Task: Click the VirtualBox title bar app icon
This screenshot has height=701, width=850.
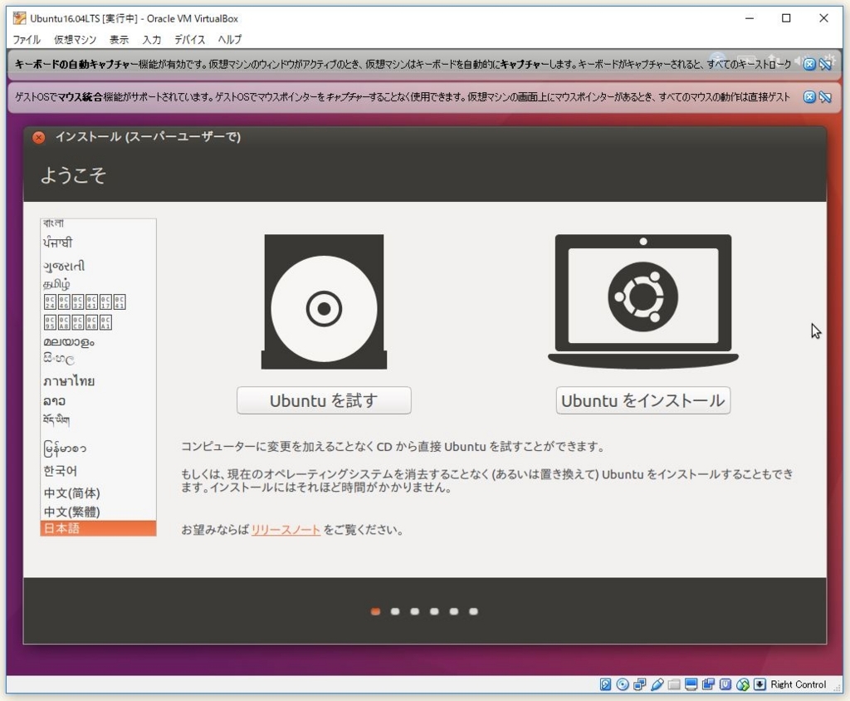Action: pyautogui.click(x=19, y=18)
